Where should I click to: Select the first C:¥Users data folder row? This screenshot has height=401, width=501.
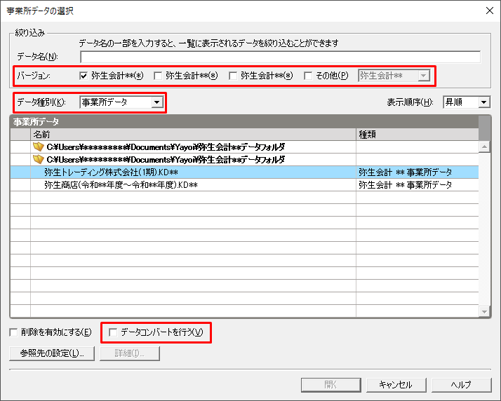point(244,147)
